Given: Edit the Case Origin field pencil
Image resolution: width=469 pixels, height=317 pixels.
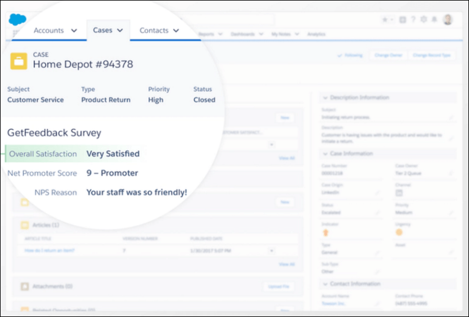Looking at the screenshot, I should click(x=377, y=192).
